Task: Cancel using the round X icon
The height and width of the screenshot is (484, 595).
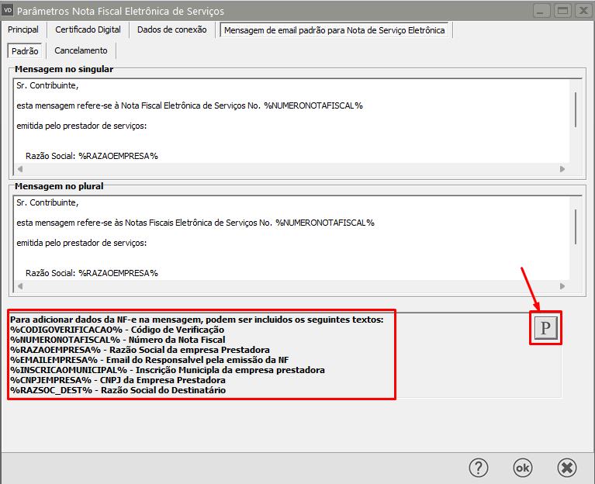Action: pos(567,467)
